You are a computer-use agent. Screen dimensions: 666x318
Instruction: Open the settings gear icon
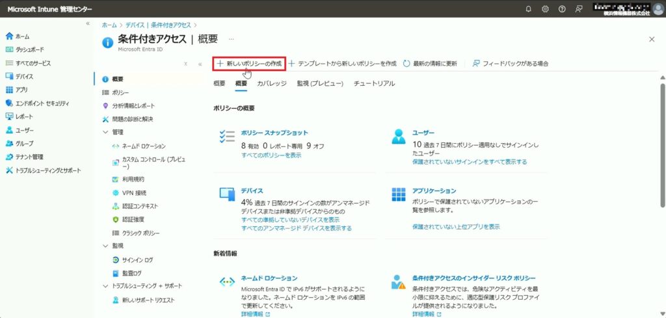[546, 9]
